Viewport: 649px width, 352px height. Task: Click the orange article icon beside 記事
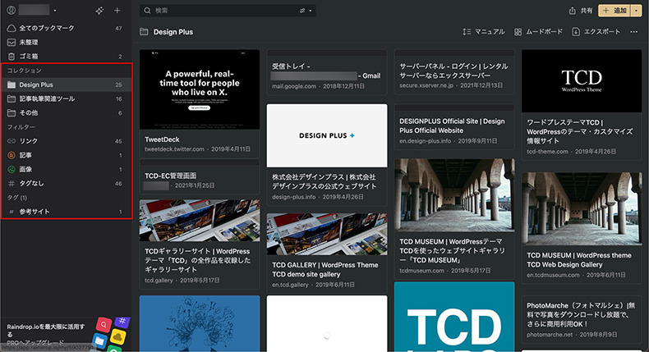[12, 155]
